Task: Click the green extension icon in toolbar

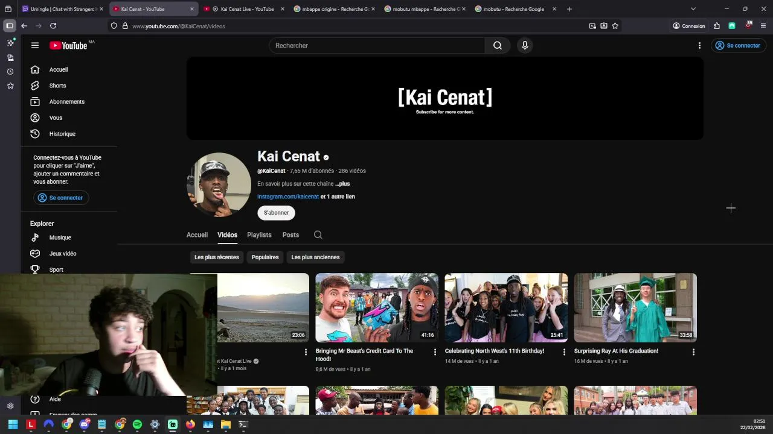Action: (x=732, y=26)
